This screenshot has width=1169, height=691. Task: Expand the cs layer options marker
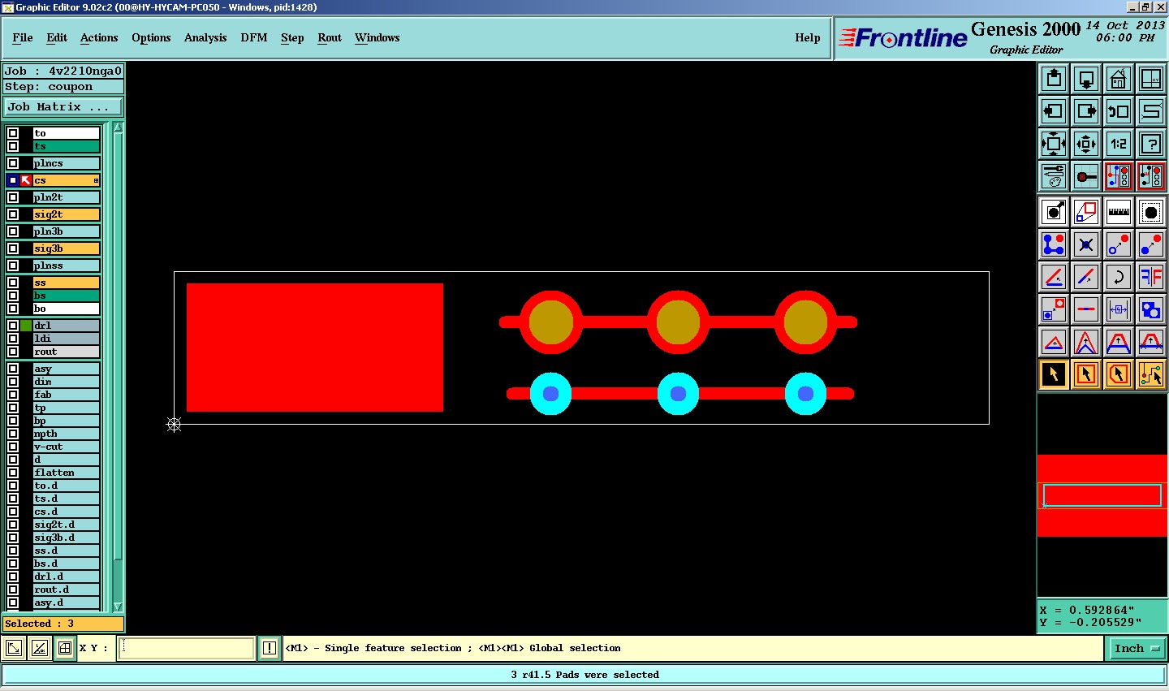(x=96, y=180)
